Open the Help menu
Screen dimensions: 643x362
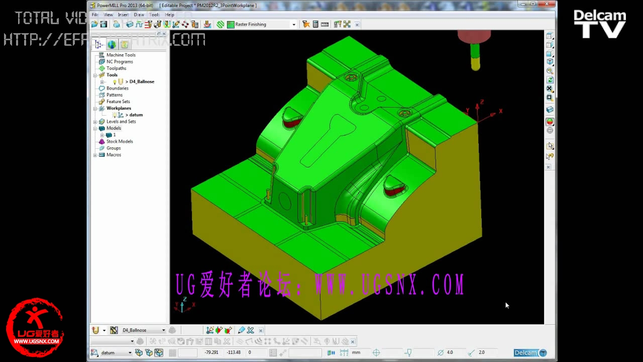click(x=170, y=15)
